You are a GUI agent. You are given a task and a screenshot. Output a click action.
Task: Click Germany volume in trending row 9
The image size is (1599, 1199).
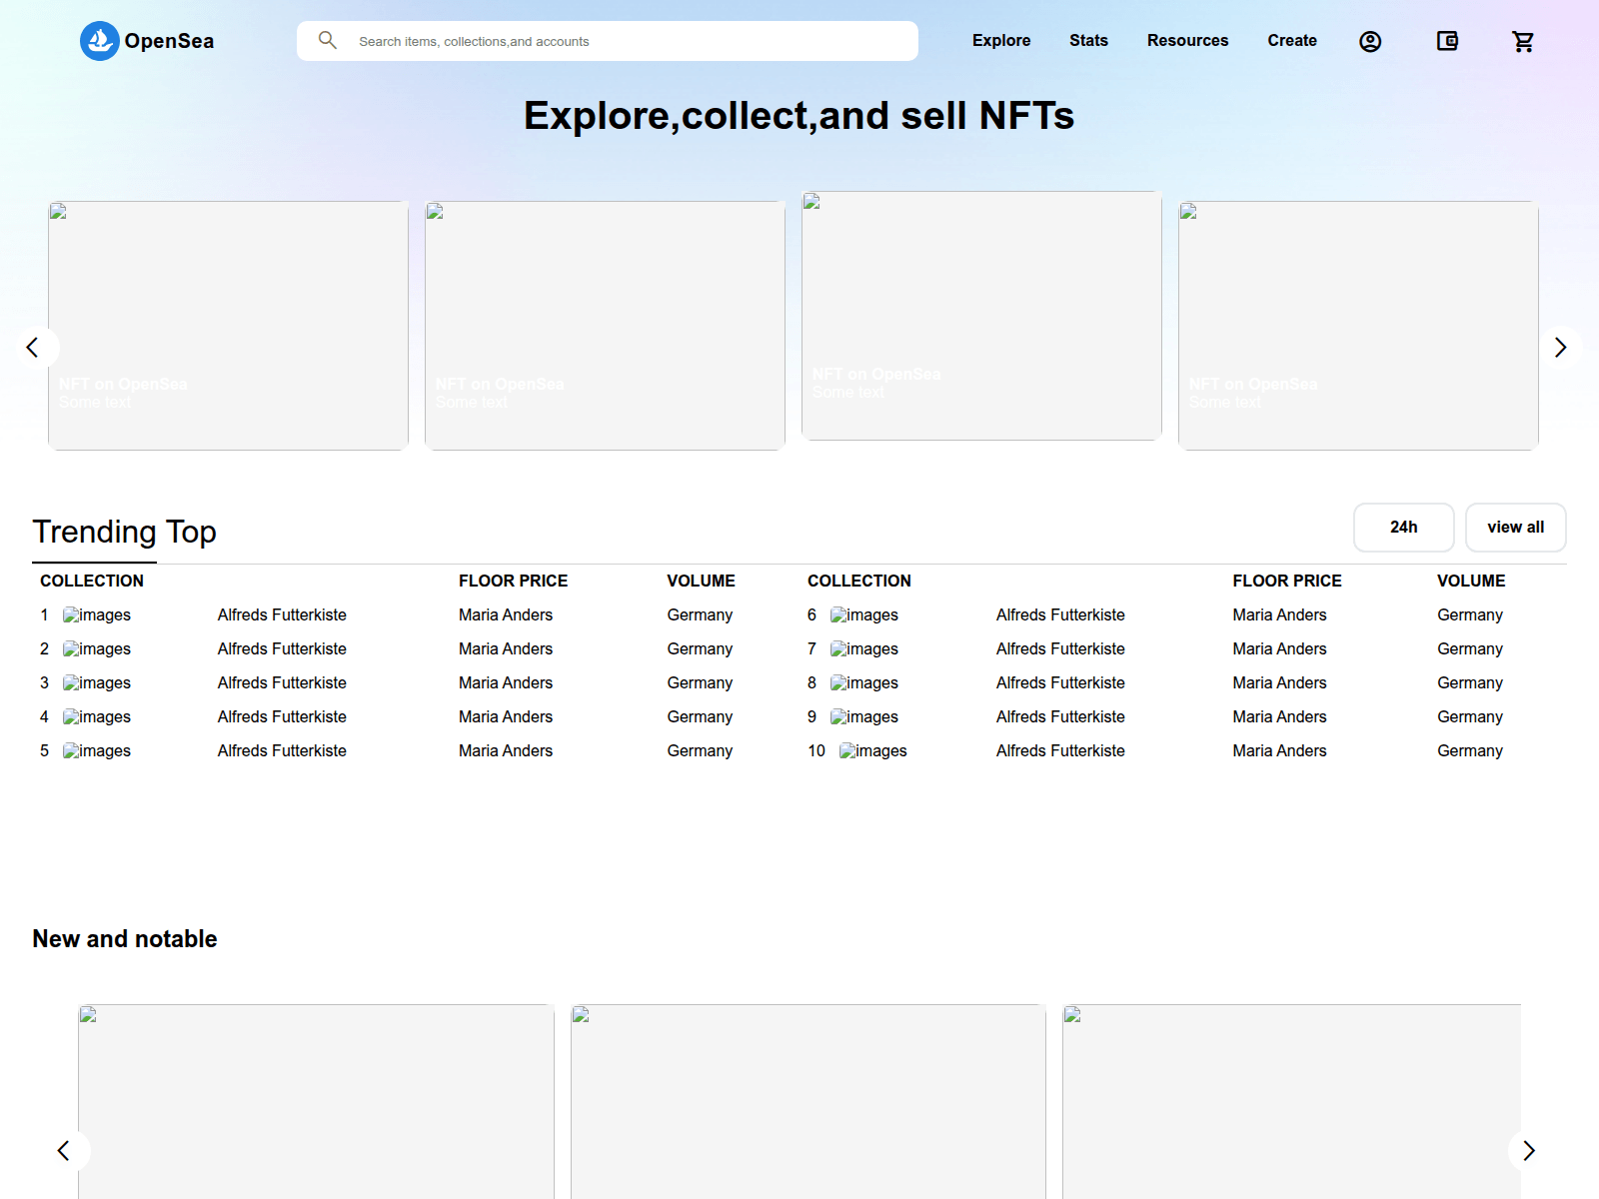(1470, 717)
